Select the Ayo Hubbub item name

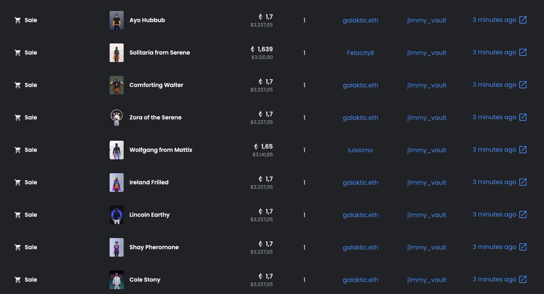click(x=147, y=20)
